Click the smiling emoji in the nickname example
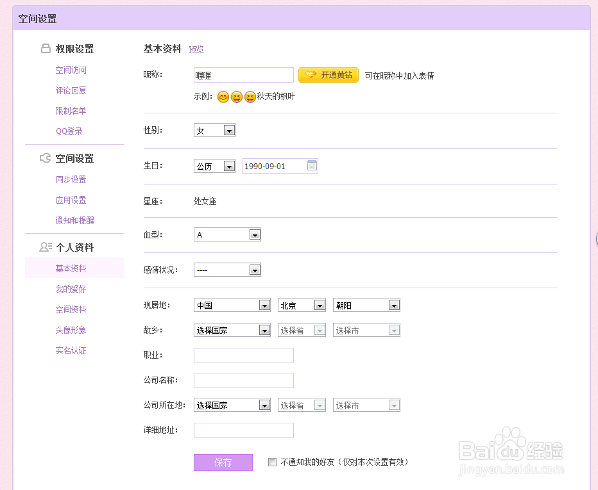This screenshot has height=490, width=598. [x=223, y=97]
